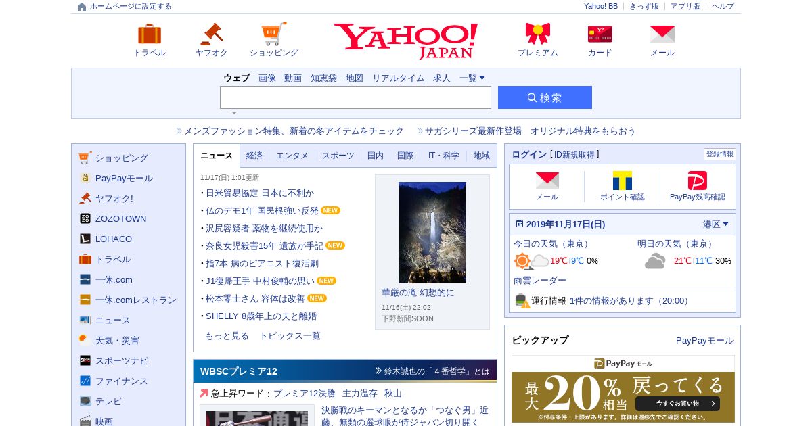Open the SHELLY 8歳年上の夫と離婚 headline
This screenshot has height=426, width=812.
pos(261,316)
